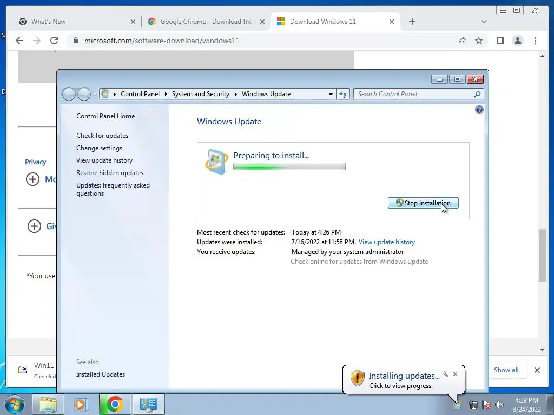Viewport: 554px width, 415px height.
Task: Click the Control Panel back navigation button
Action: point(69,94)
